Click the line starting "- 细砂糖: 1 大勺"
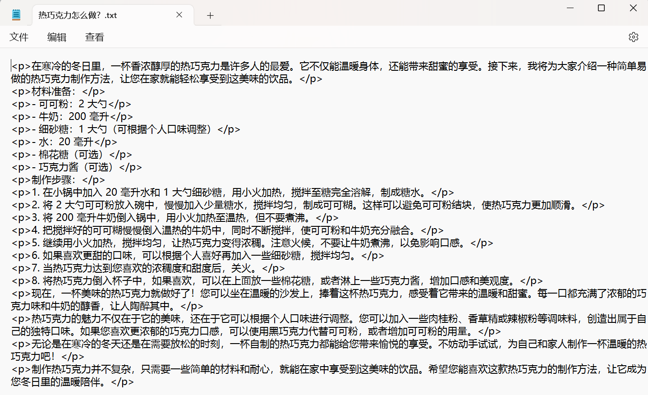The height and width of the screenshot is (395, 648). [x=126, y=129]
